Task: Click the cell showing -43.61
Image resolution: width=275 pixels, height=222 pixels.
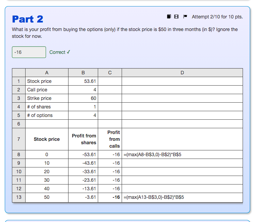Action: point(83,163)
